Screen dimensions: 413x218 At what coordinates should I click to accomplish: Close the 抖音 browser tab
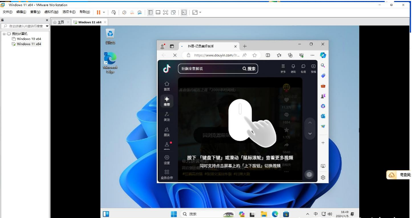[236, 46]
